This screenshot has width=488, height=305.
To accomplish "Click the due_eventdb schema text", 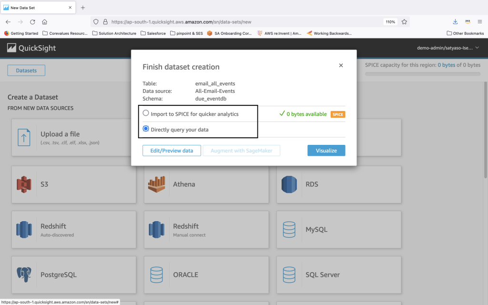I will point(211,99).
